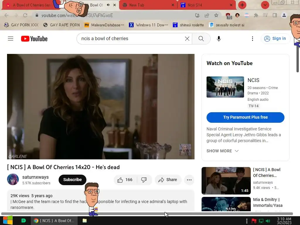The width and height of the screenshot is (300, 225).
Task: Expand SHOW MORE in NCIS panel
Action: click(x=223, y=151)
